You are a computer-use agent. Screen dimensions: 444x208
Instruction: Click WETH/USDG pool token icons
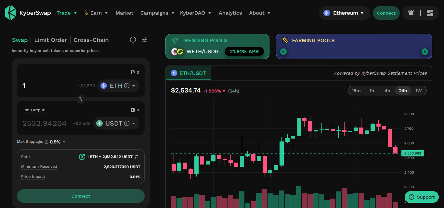coord(177,52)
